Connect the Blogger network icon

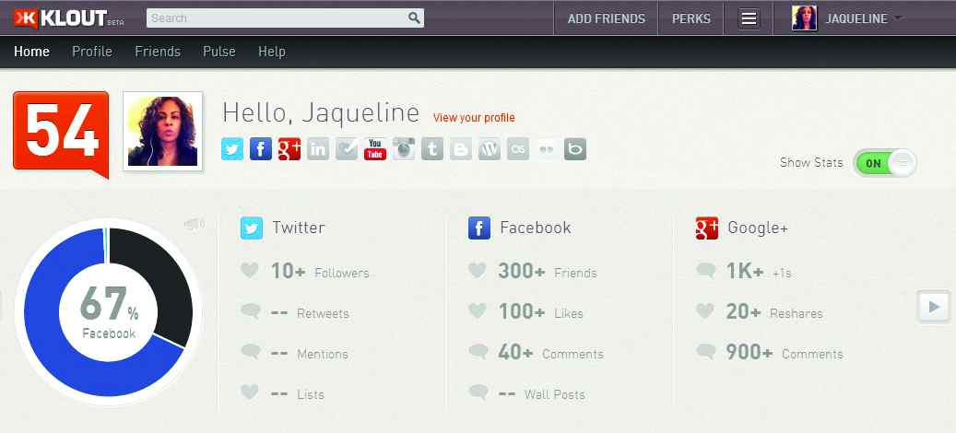point(461,148)
